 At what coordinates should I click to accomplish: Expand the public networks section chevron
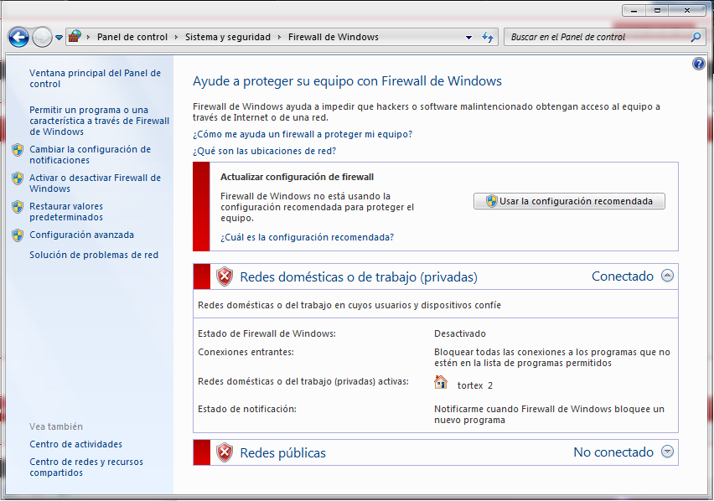pos(668,451)
